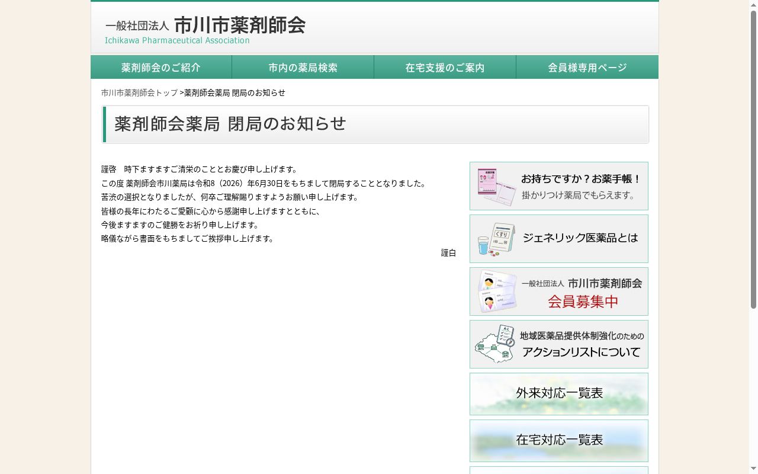Open 会員様専用ページ menu
The image size is (758, 474).
[587, 68]
